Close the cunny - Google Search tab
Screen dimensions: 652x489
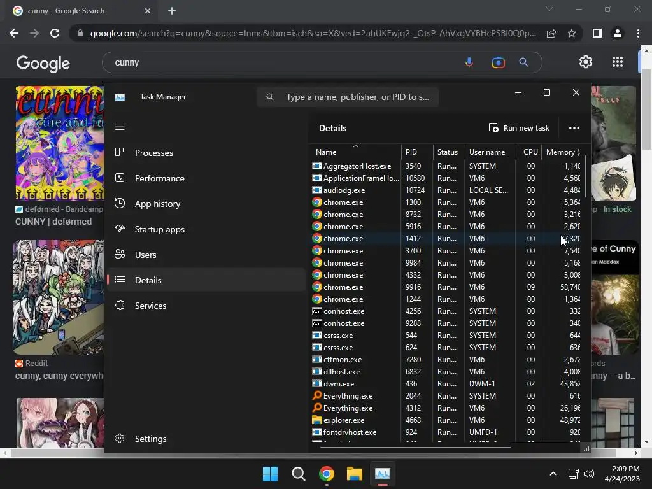point(148,11)
